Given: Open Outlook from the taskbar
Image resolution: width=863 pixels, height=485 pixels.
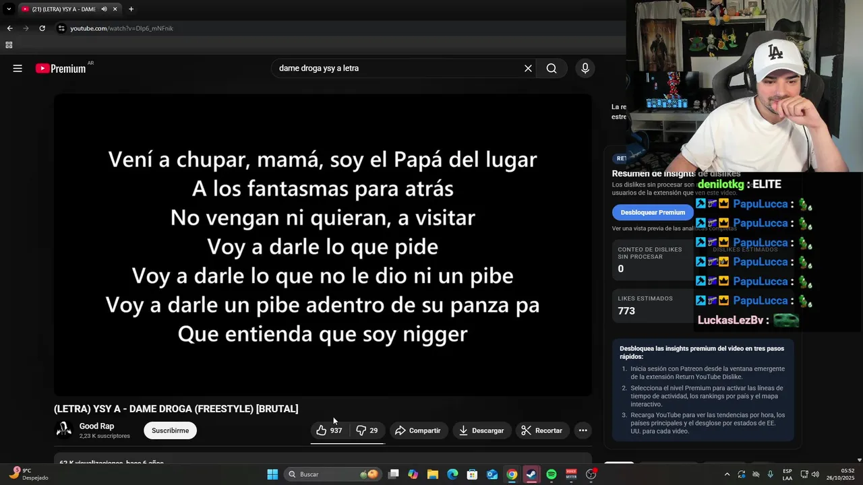Looking at the screenshot, I should [492, 474].
